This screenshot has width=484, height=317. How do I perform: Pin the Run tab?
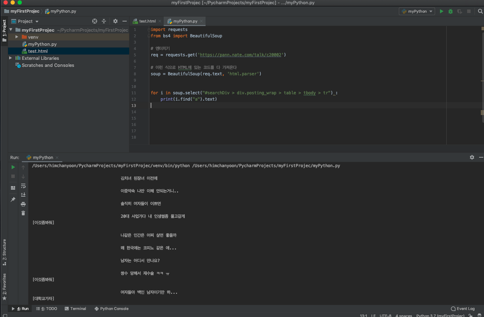click(x=13, y=199)
